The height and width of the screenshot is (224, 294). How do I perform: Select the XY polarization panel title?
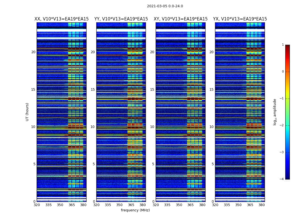(x=181, y=19)
